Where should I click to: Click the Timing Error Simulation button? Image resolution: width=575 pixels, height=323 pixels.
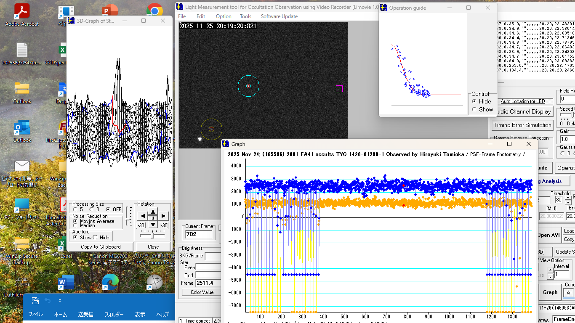[522, 125]
